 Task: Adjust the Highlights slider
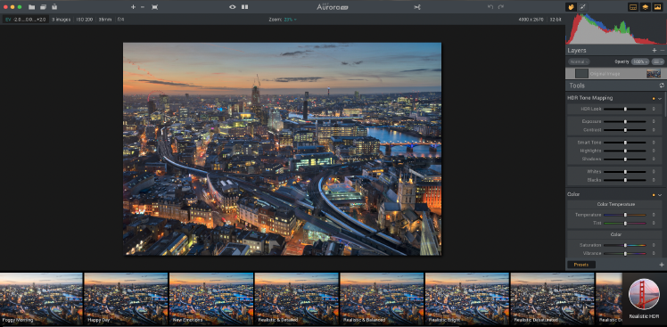(x=625, y=151)
